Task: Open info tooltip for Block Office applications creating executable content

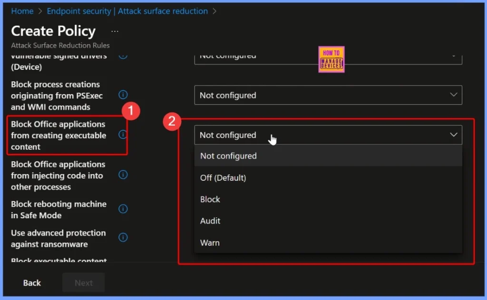Action: (x=123, y=135)
